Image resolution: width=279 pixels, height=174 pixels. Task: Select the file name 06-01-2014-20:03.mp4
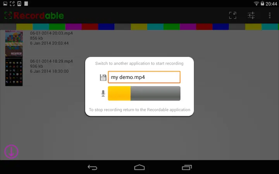[51, 33]
